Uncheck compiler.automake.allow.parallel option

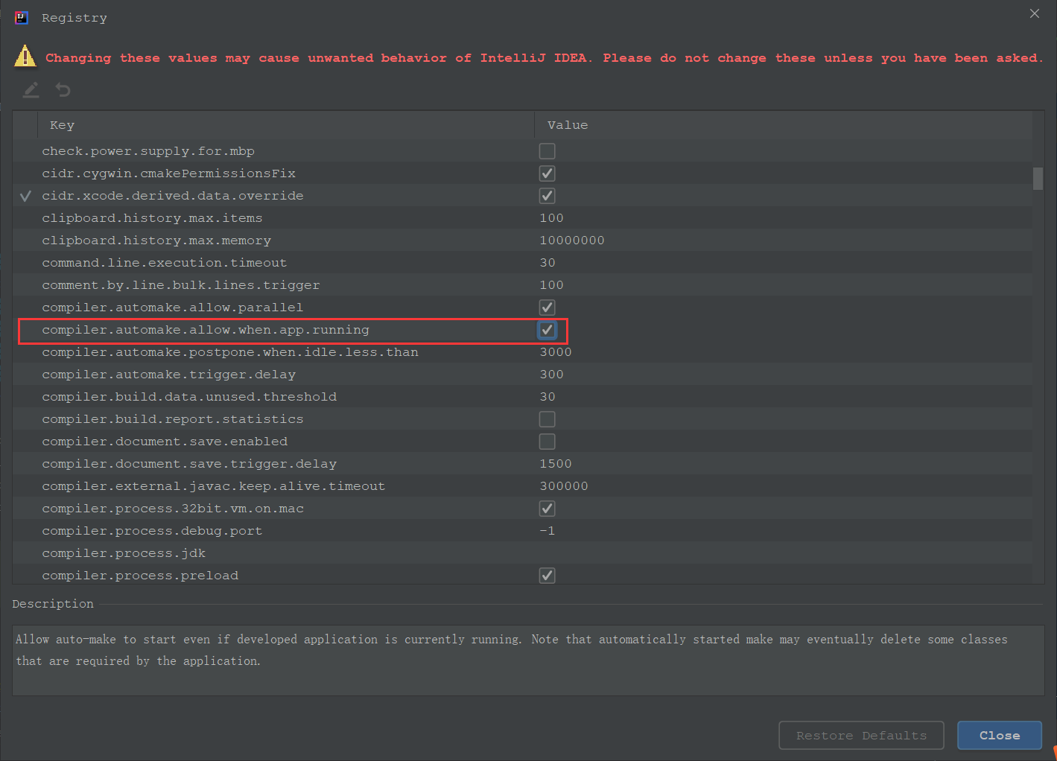(x=547, y=308)
